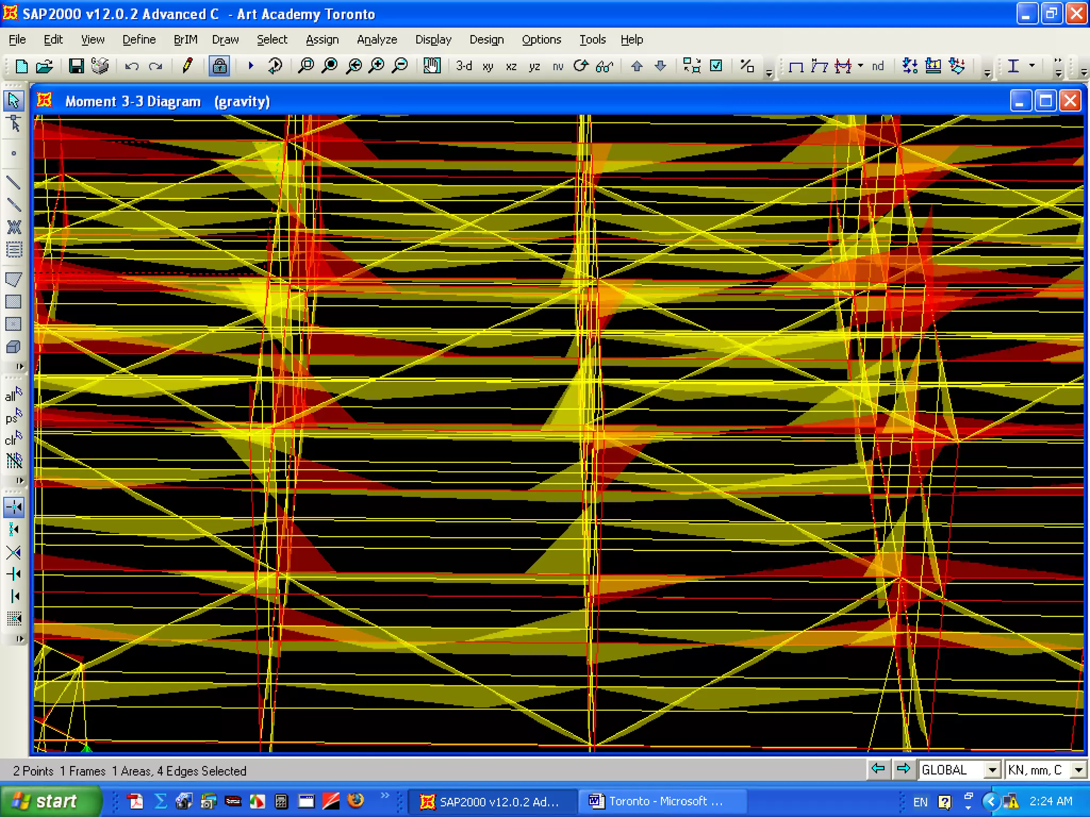
Task: Open the Analyze menu
Action: (377, 40)
